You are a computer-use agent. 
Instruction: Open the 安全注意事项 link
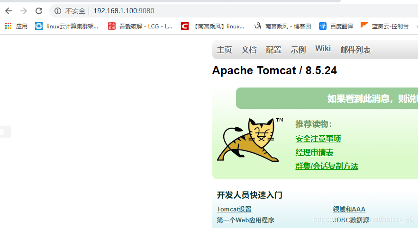pyautogui.click(x=318, y=139)
